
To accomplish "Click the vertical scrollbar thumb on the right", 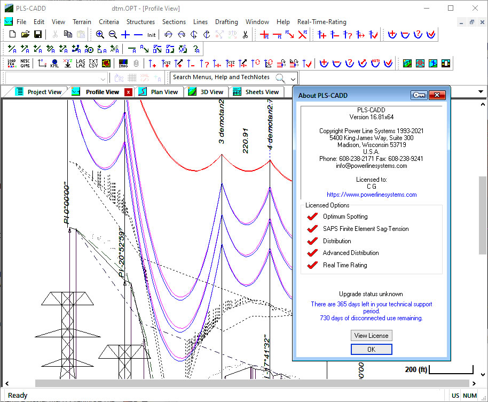I will [x=483, y=215].
